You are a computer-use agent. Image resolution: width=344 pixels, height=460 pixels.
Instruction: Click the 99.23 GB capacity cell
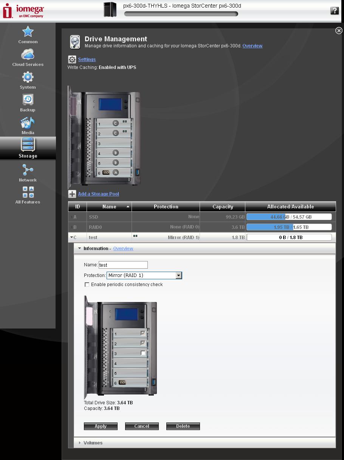pos(223,217)
